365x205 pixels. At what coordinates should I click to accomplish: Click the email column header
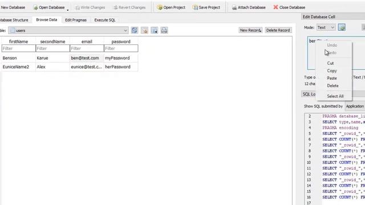point(87,42)
